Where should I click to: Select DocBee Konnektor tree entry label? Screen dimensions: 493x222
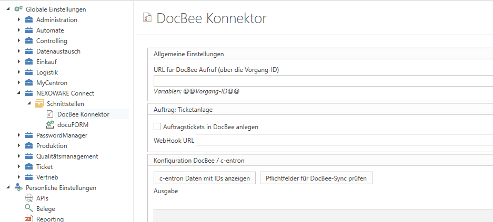[x=83, y=114]
